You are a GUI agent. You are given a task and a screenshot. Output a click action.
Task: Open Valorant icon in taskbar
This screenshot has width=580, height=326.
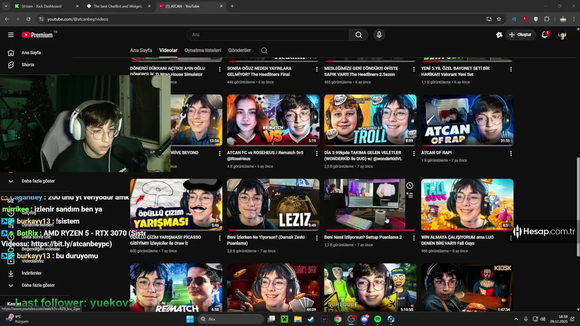324,319
